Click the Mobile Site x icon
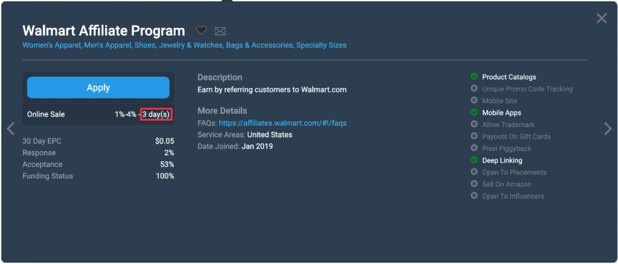The height and width of the screenshot is (264, 618). pyautogui.click(x=474, y=100)
